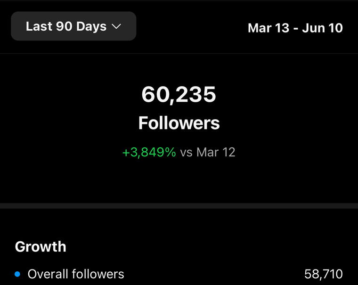
Task: Click the word Days in period selector
Action: 90,26
